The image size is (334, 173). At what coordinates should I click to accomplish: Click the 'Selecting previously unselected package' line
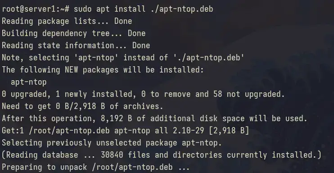(112, 143)
